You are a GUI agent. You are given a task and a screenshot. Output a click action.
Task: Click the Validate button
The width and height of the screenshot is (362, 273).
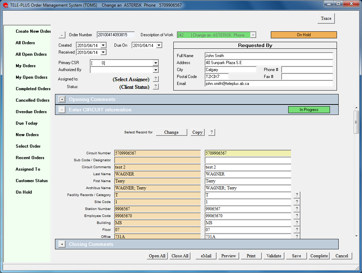274,256
